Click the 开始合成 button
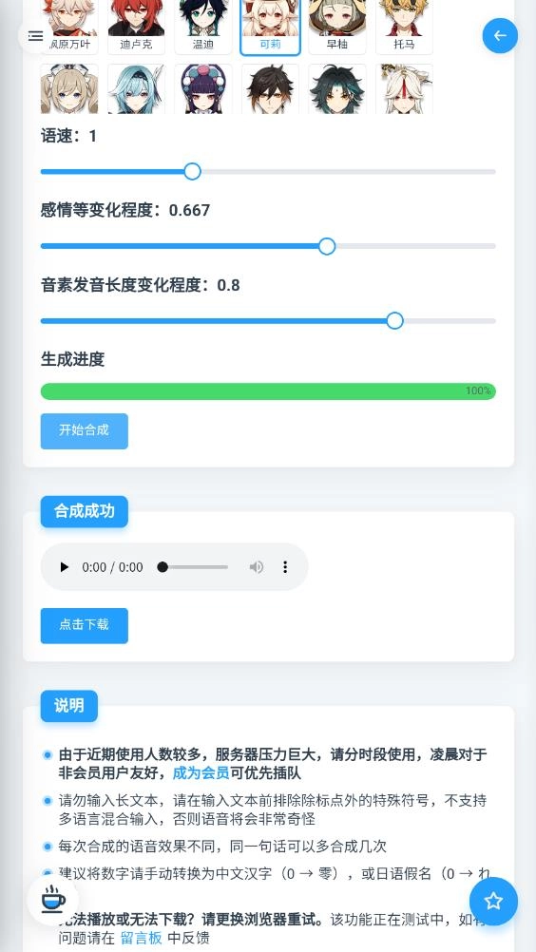536x952 pixels. (85, 431)
